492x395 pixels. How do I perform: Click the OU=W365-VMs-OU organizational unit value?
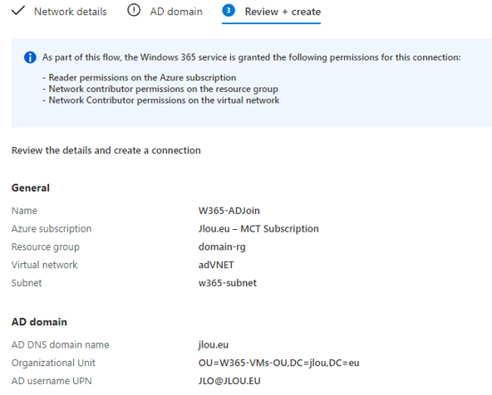tap(278, 363)
